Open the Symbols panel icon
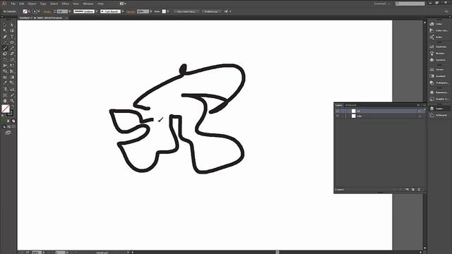The height and width of the screenshot is (254, 452). 432,60
